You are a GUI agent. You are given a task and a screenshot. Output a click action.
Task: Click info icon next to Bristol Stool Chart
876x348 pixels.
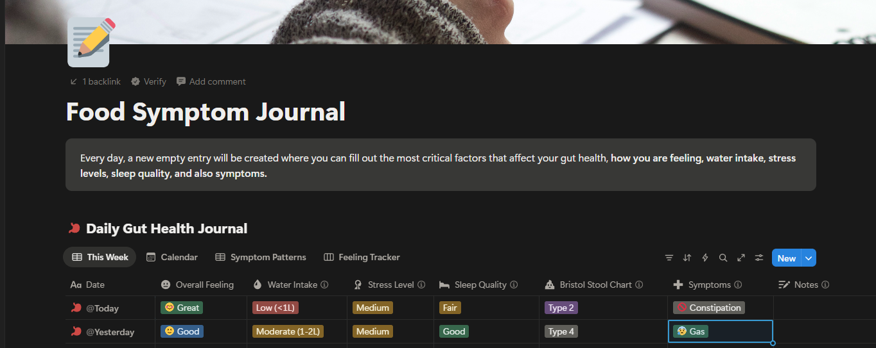coord(639,285)
